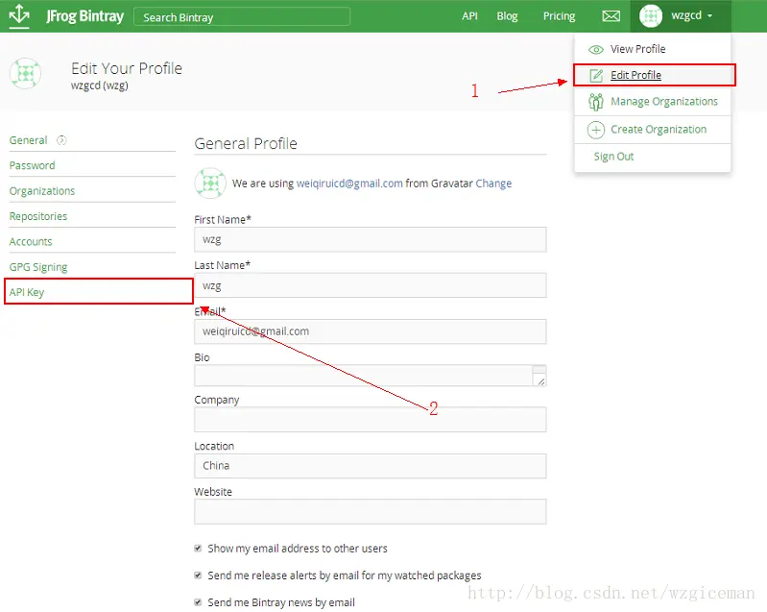Toggle Show my email address to other users

[x=198, y=549]
